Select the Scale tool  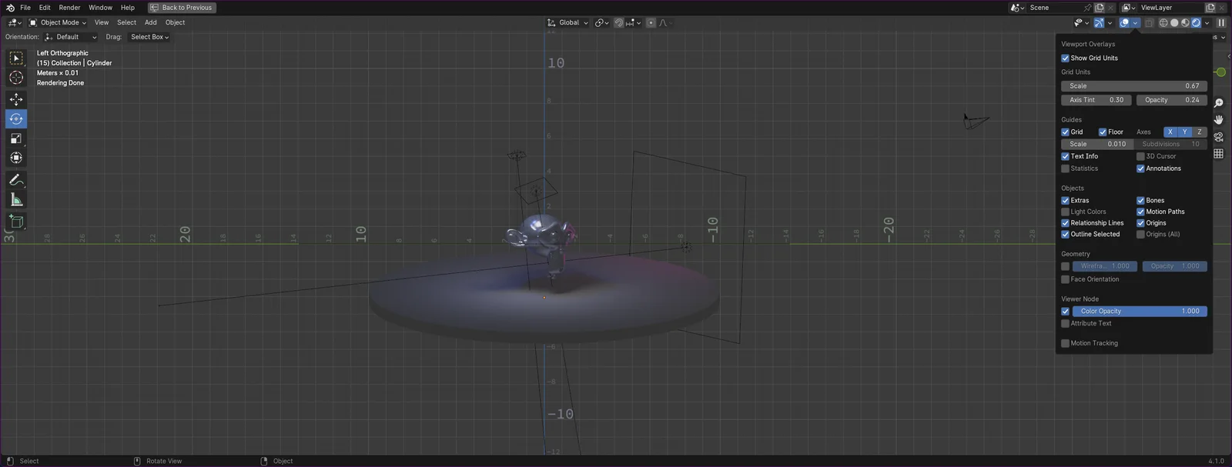16,138
